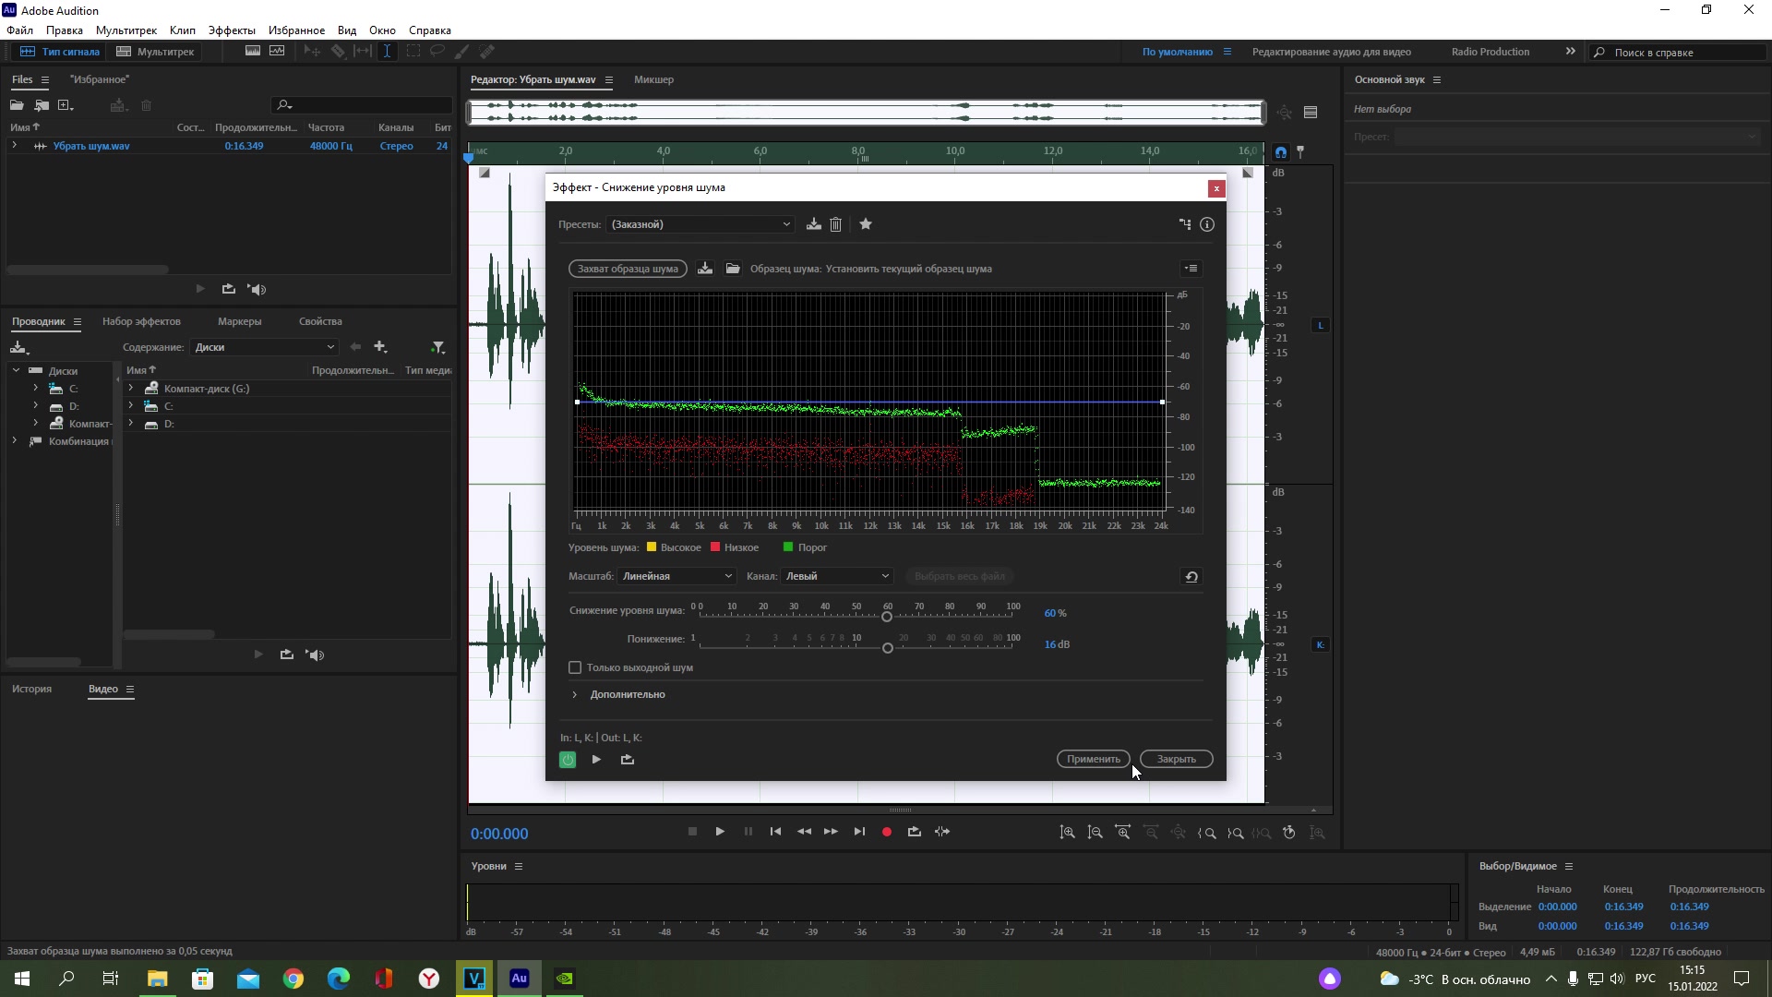
Task: Adjust the Понижение slider handle
Action: [x=888, y=647]
